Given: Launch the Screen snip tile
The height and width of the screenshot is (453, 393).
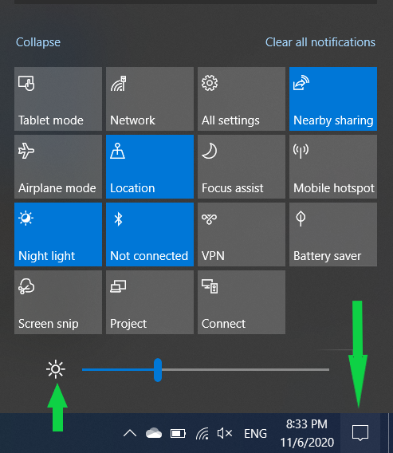Looking at the screenshot, I should coord(58,302).
